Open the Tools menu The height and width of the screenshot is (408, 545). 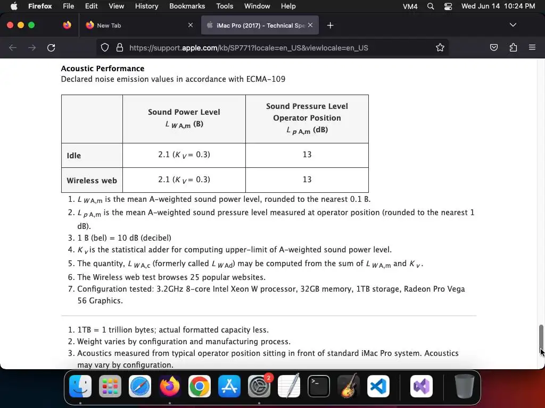225,6
